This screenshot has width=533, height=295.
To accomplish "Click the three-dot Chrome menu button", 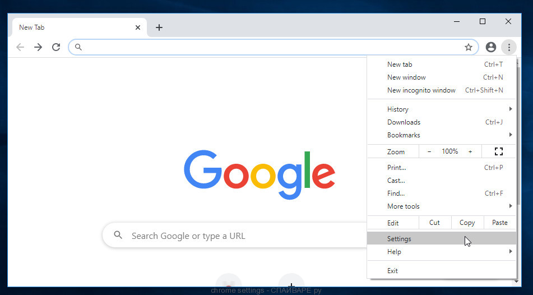I will click(509, 47).
